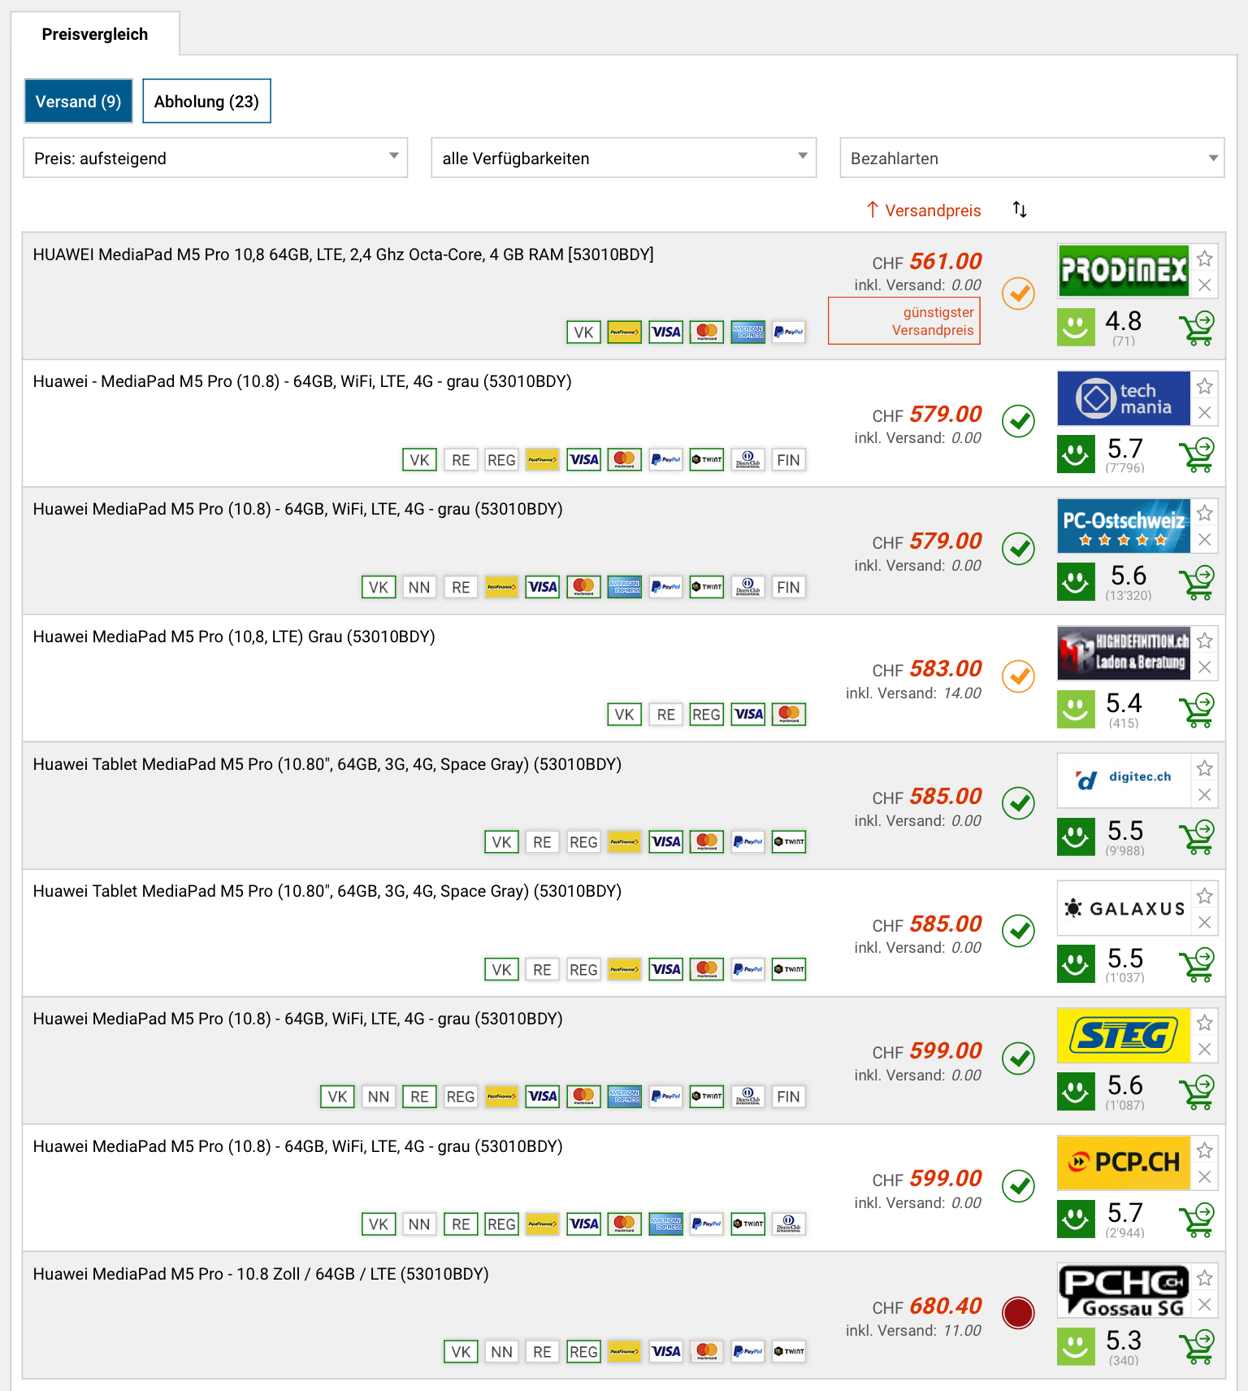Open the Prodimex shop logo
Screen dimensions: 1248x1391
coord(1124,271)
